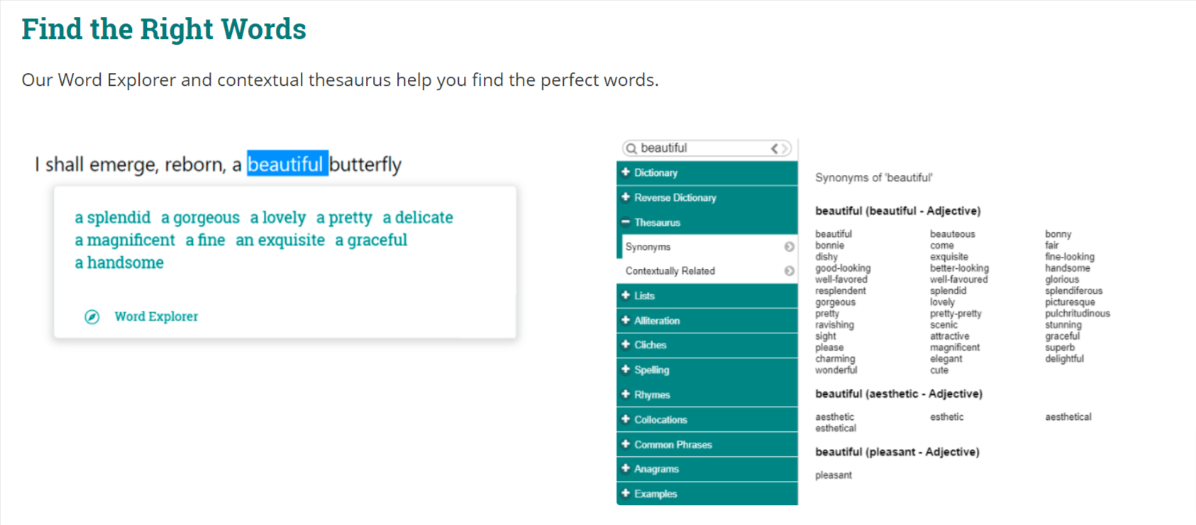
Task: Click the synonym 'scenic'
Action: (x=943, y=325)
